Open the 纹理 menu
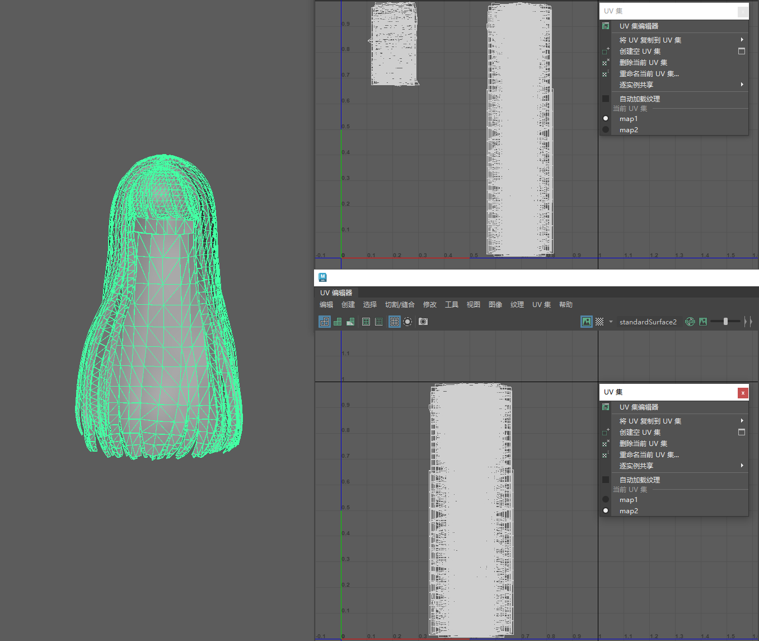Screen dimensions: 759x641 517,305
